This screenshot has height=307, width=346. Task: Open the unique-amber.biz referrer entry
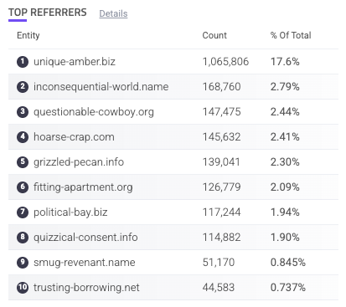[x=75, y=62]
